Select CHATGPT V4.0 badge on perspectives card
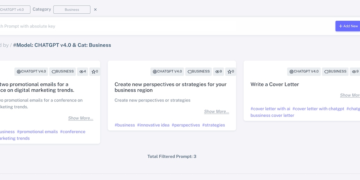This screenshot has height=180, width=360. (x=167, y=71)
